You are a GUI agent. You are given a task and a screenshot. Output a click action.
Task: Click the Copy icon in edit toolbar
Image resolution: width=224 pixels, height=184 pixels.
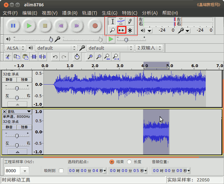click(17, 57)
